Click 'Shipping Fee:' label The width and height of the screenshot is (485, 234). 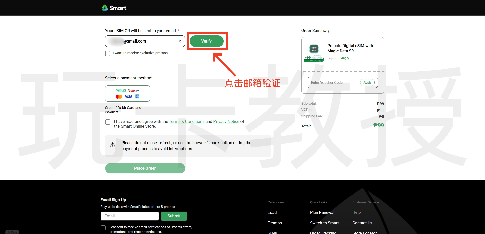click(x=312, y=116)
